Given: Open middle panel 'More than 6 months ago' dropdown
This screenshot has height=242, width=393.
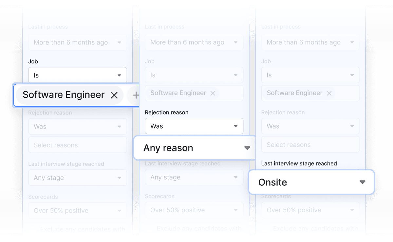Looking at the screenshot, I should click(x=194, y=43).
